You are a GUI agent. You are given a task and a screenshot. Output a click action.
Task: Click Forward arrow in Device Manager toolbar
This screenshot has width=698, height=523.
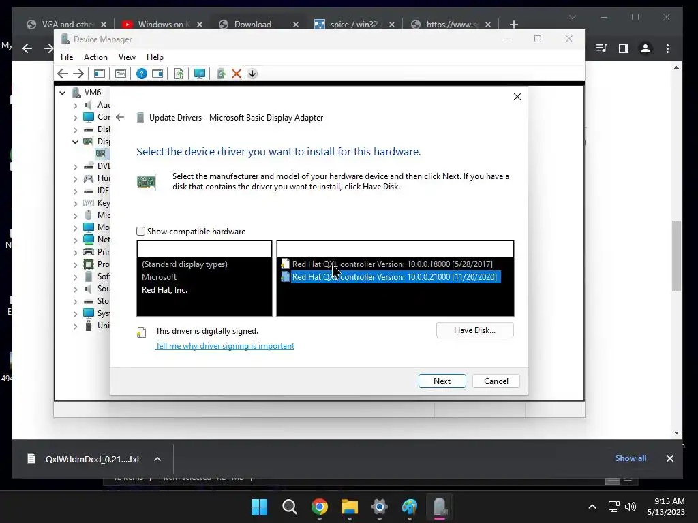(78, 74)
